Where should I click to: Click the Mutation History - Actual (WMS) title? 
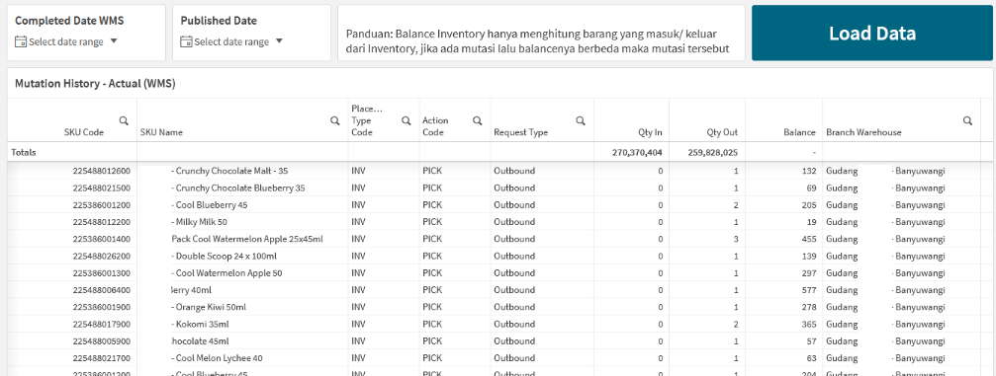pos(95,83)
